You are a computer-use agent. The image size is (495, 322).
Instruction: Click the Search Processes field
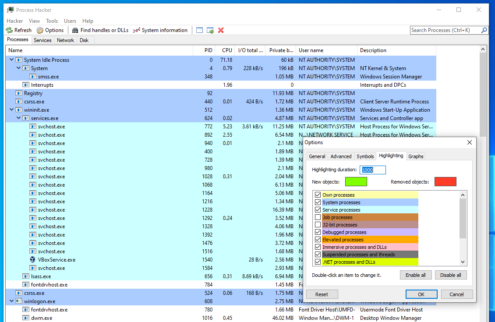445,30
